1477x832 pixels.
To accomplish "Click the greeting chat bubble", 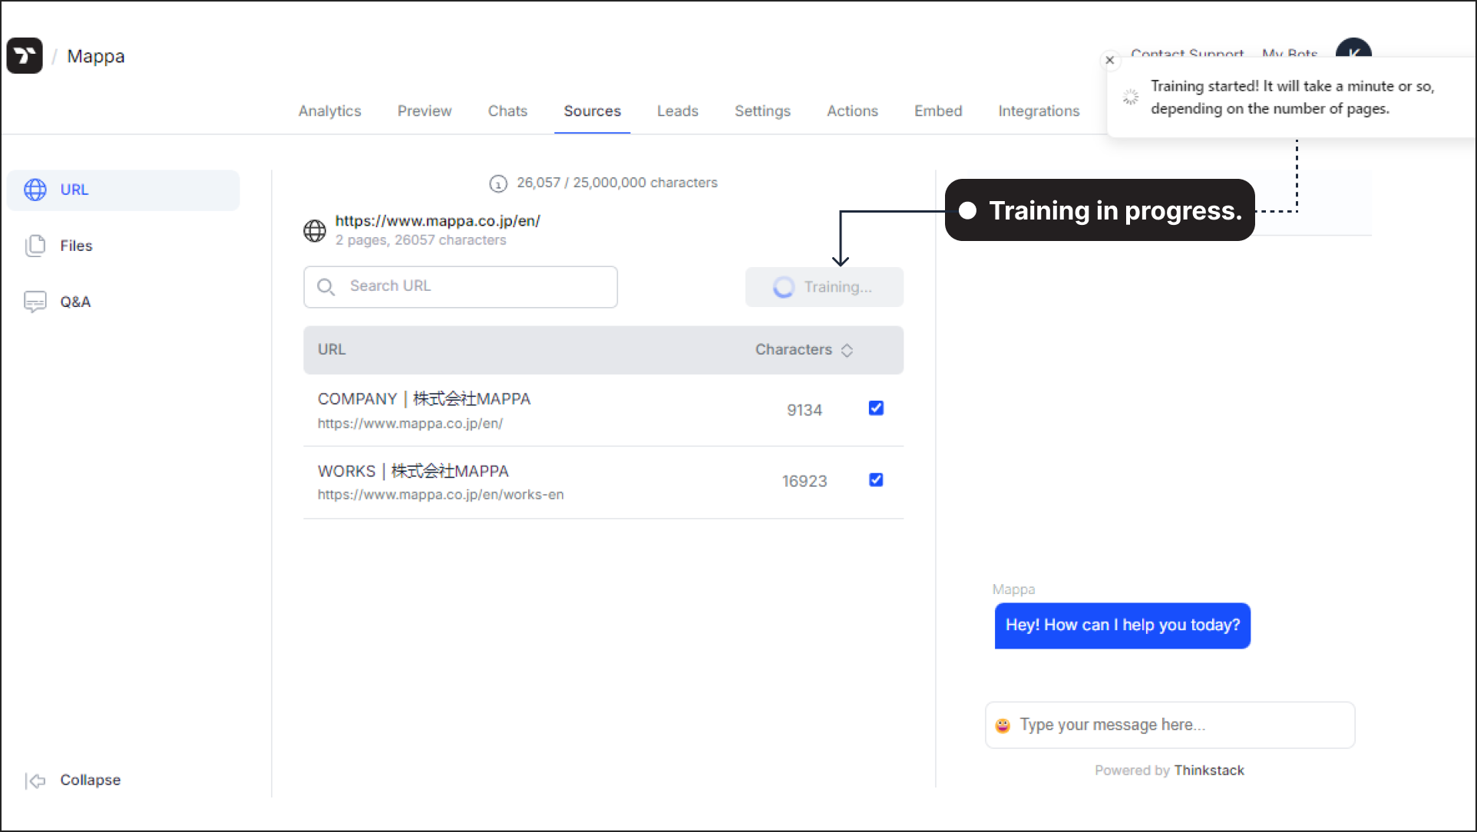I will tap(1122, 626).
